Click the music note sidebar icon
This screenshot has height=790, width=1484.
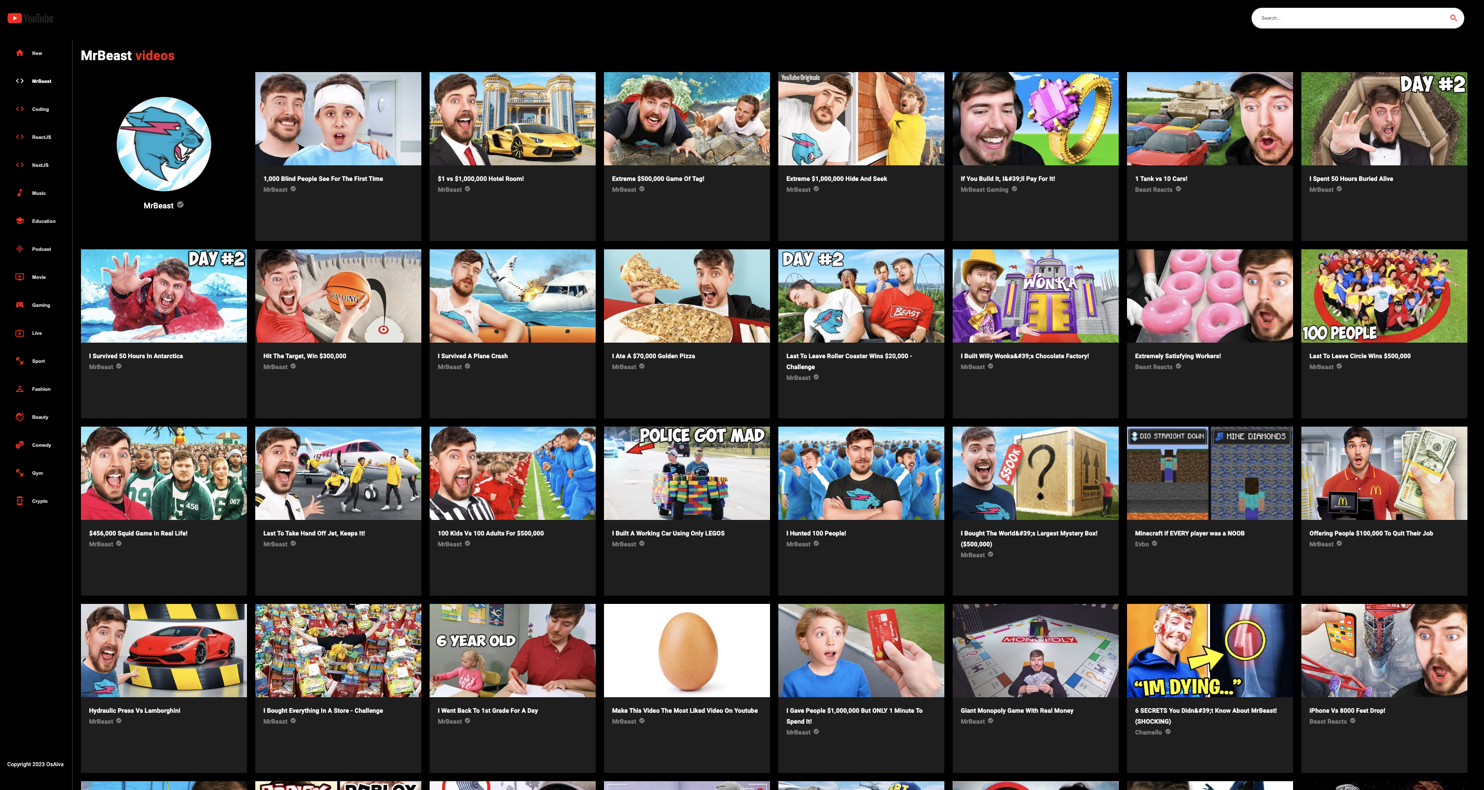tap(20, 193)
